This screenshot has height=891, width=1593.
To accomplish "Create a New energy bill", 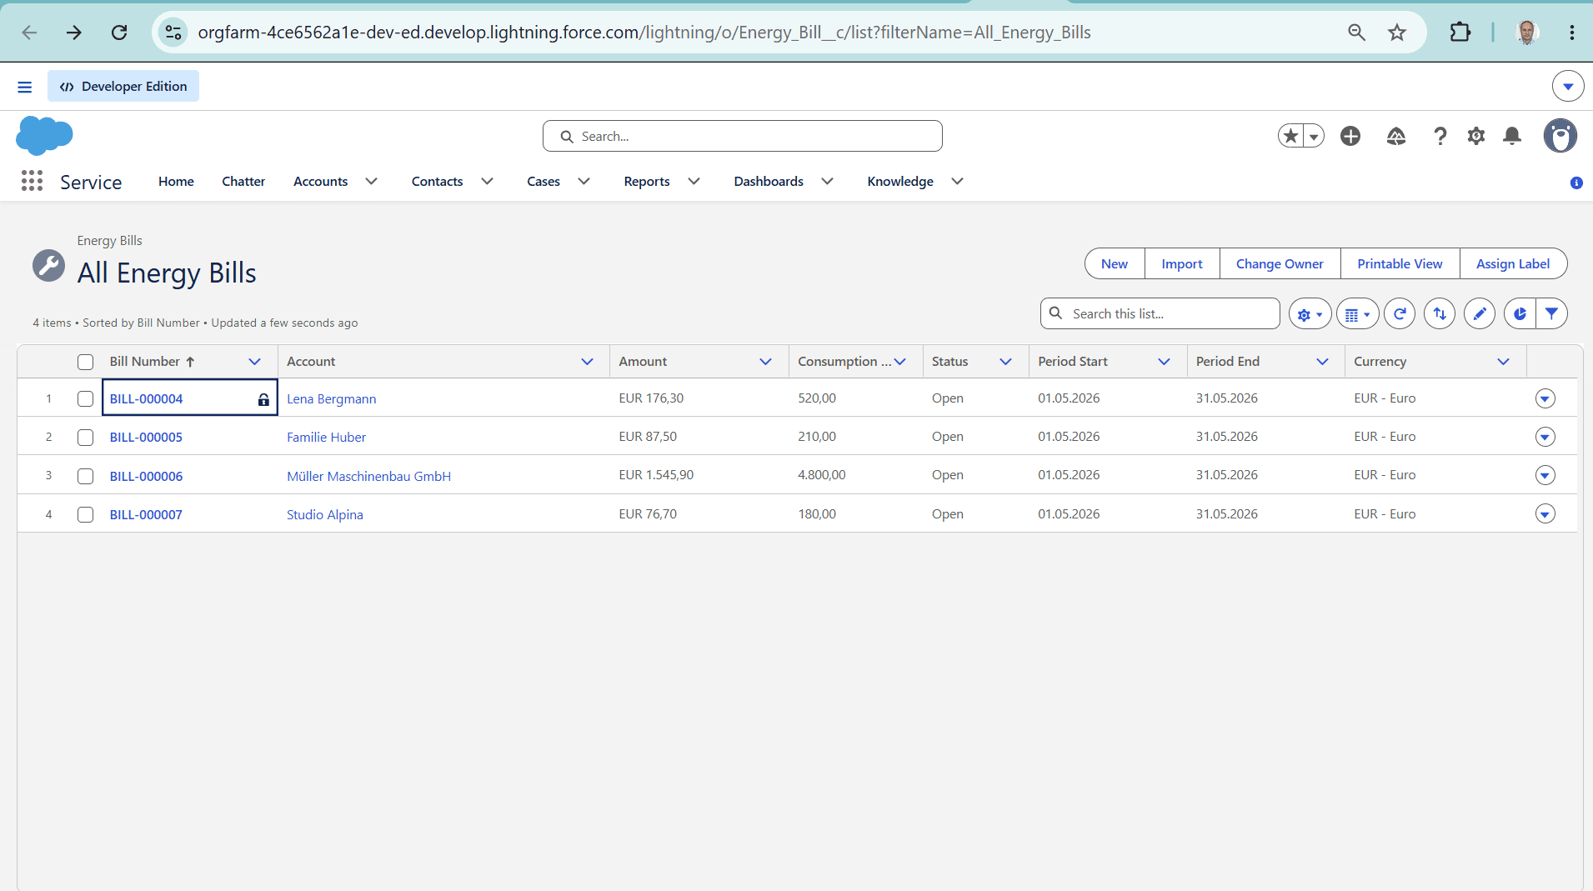I will pyautogui.click(x=1115, y=264).
